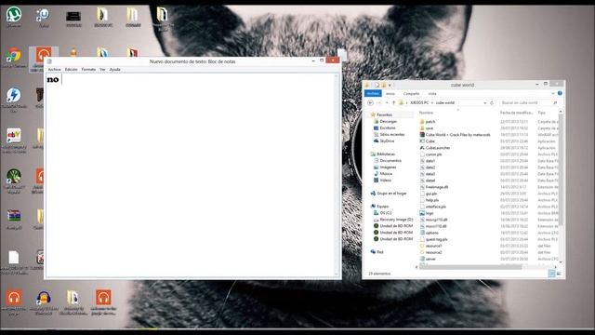The width and height of the screenshot is (595, 335).
Task: Select the CubeLauncher application icon
Action: pyautogui.click(x=422, y=148)
